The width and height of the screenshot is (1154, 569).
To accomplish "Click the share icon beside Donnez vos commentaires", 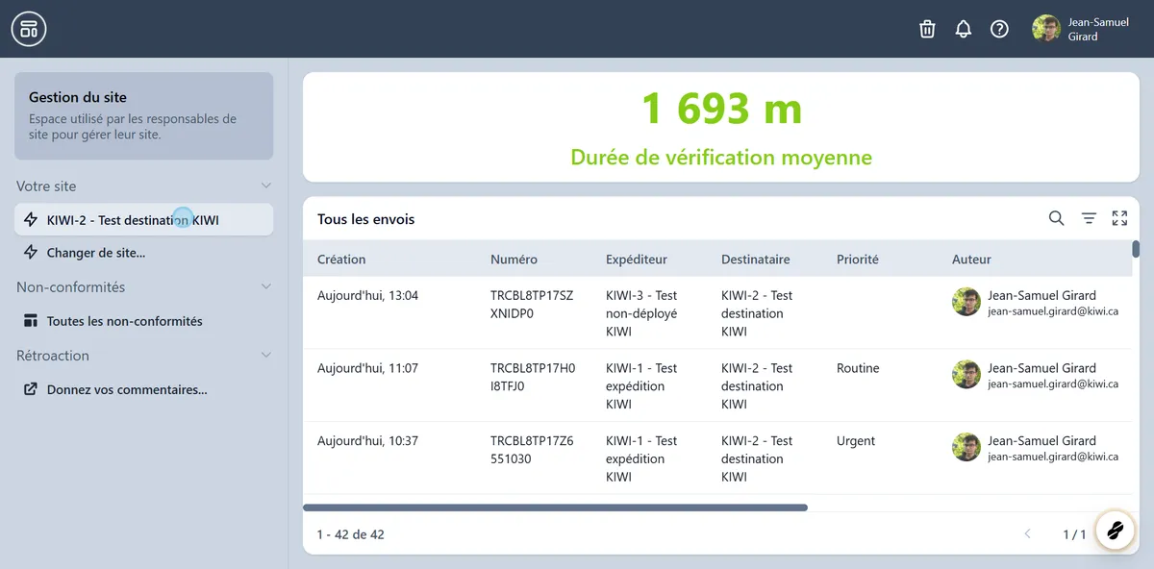I will pos(32,389).
